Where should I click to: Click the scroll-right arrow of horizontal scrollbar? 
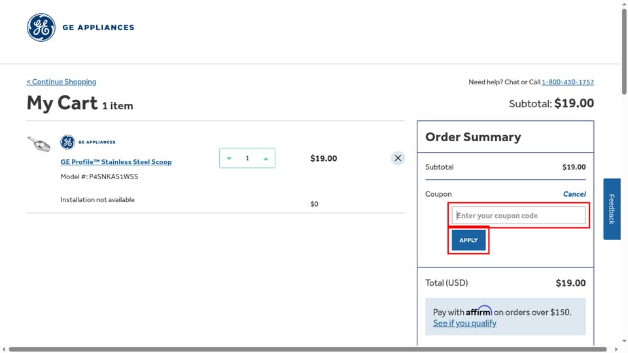pyautogui.click(x=616, y=349)
